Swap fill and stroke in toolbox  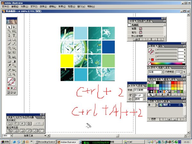[14, 78]
